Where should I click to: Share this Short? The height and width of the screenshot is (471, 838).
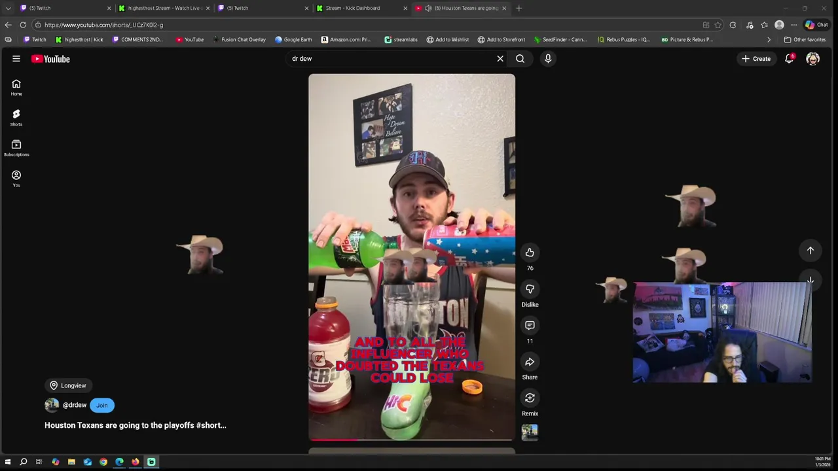pos(530,362)
